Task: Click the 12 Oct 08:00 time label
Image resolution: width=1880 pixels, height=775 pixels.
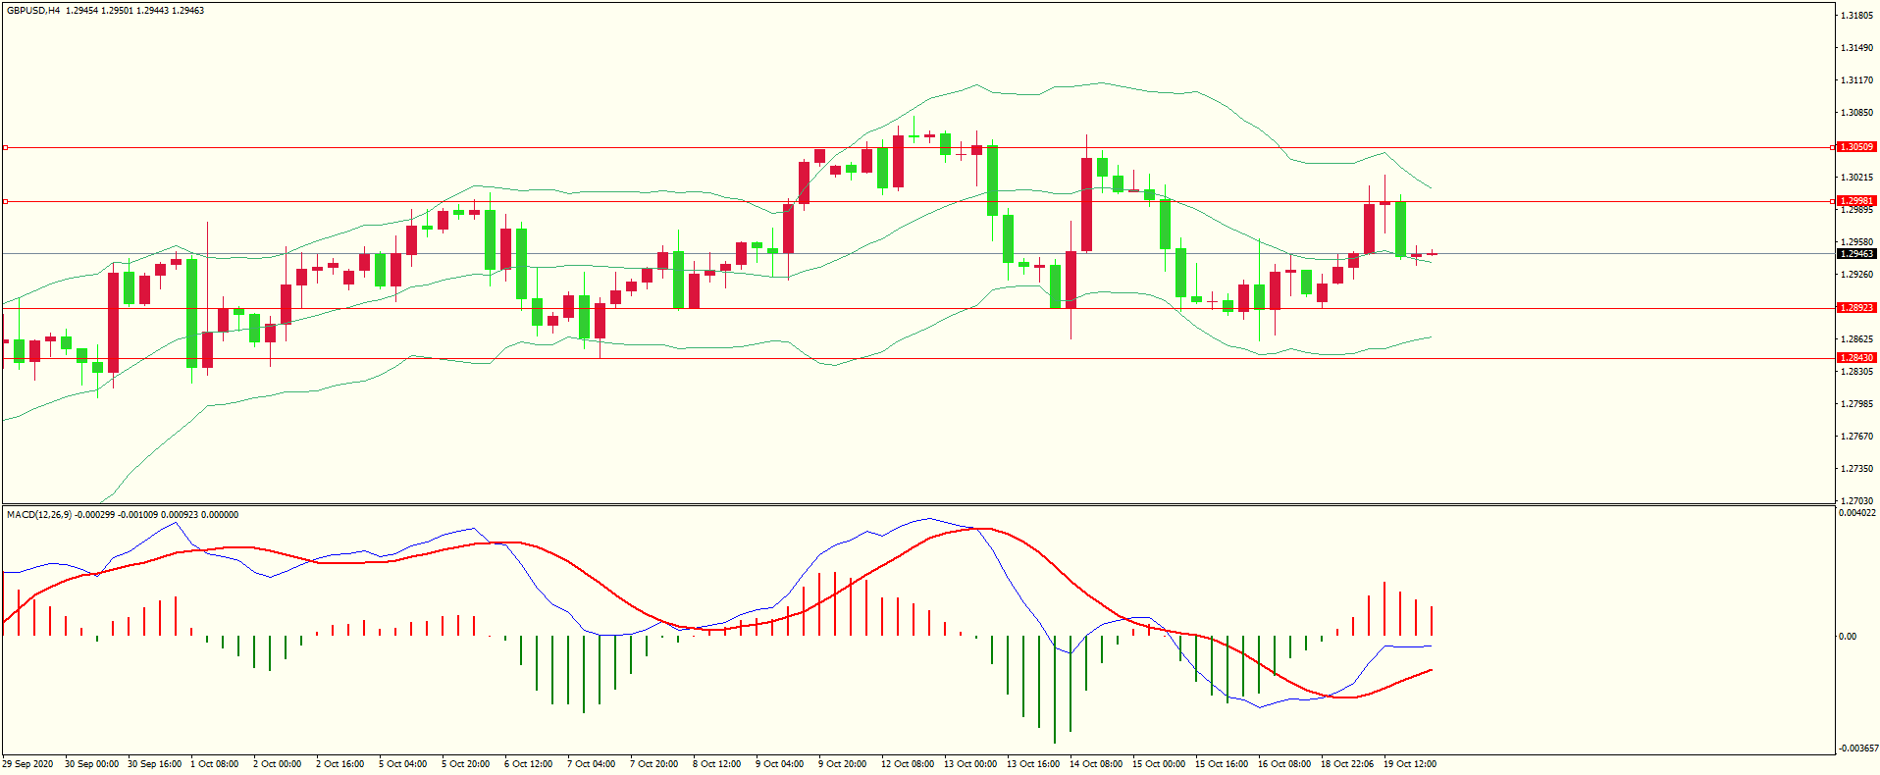Action: coord(907,764)
